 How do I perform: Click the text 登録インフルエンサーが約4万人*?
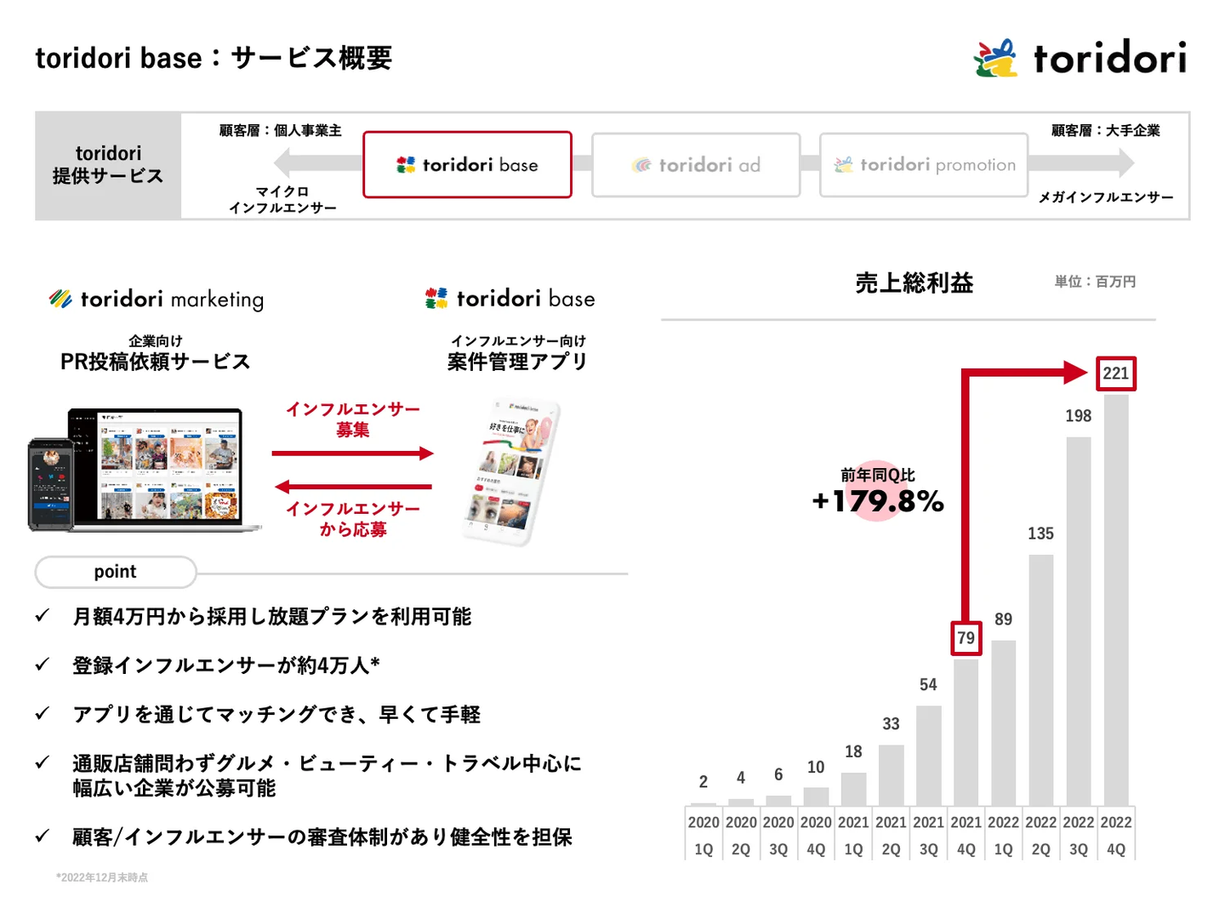coord(226,665)
